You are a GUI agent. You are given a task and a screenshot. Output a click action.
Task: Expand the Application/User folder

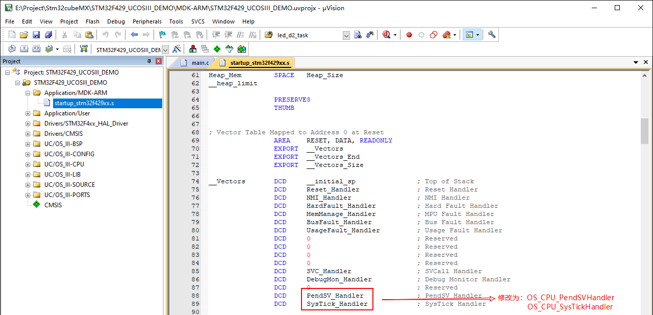(28, 113)
